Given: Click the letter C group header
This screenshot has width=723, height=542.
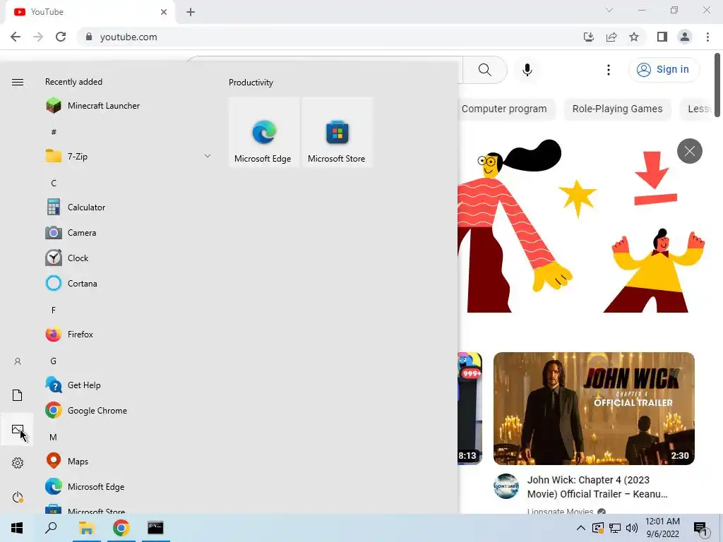Looking at the screenshot, I should (54, 183).
